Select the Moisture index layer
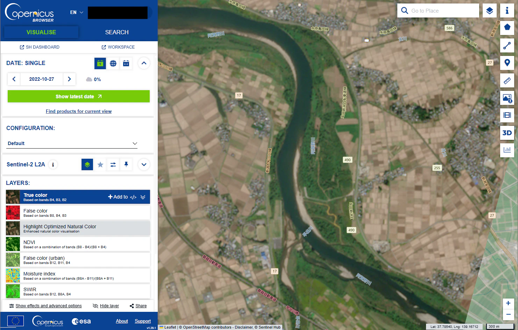 78,275
